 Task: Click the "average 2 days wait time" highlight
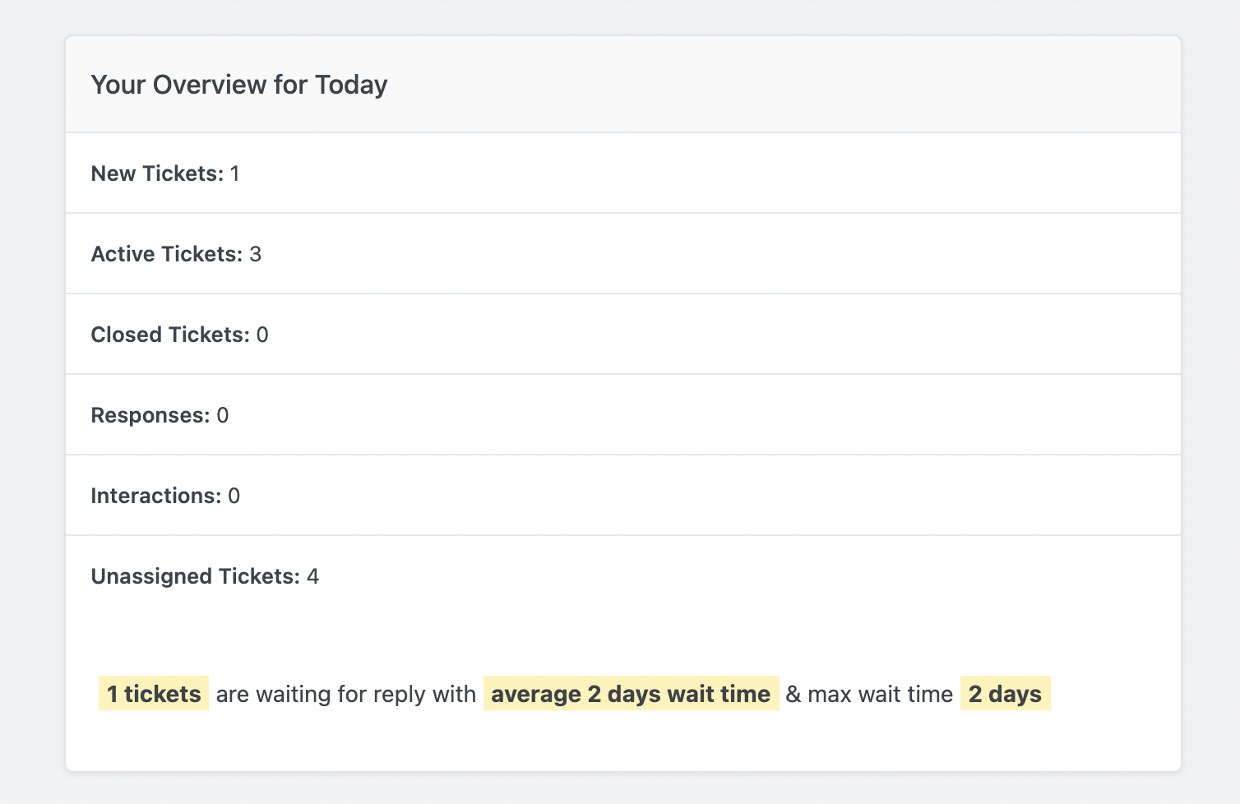[631, 694]
